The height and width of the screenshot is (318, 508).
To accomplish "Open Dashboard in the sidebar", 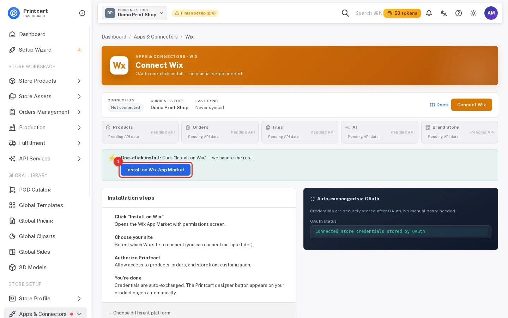I will (46, 34).
